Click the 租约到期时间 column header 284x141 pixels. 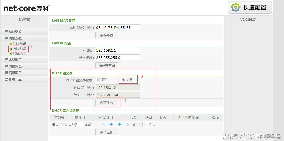click(x=189, y=118)
